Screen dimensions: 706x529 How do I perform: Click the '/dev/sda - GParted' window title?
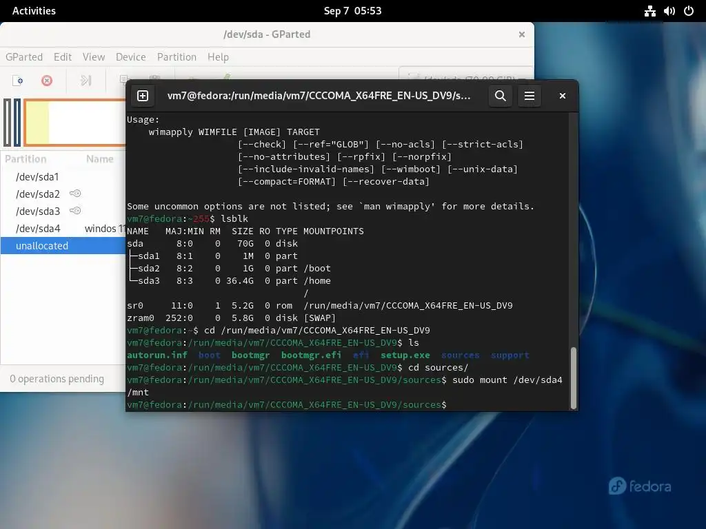click(x=267, y=34)
